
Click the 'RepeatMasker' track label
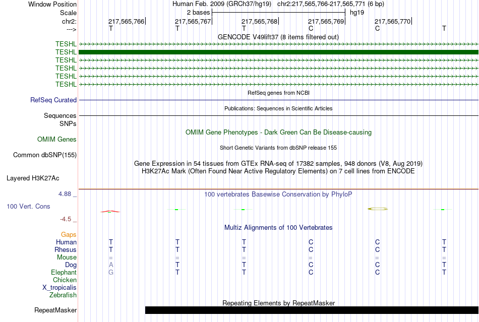pos(55,310)
